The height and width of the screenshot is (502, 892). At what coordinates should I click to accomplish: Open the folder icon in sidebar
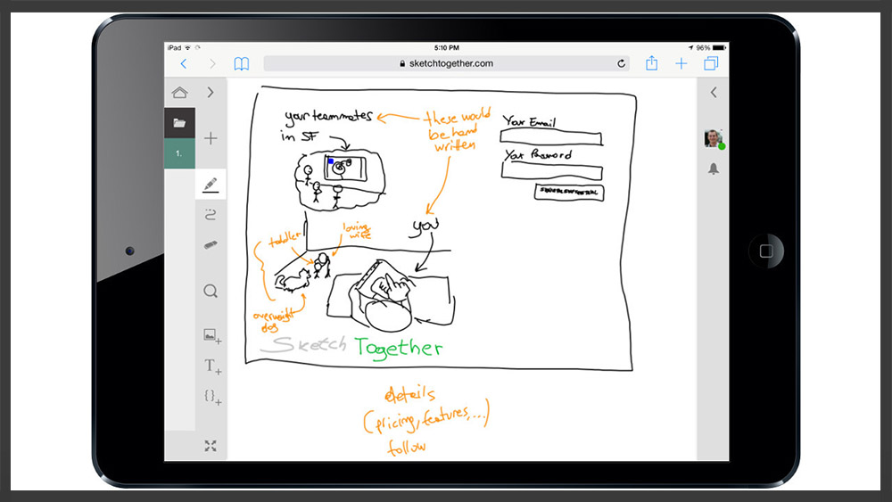[x=179, y=123]
